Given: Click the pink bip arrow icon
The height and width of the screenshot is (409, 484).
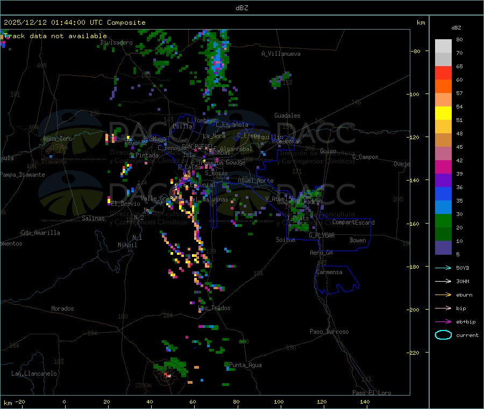Looking at the screenshot, I should [x=443, y=308].
